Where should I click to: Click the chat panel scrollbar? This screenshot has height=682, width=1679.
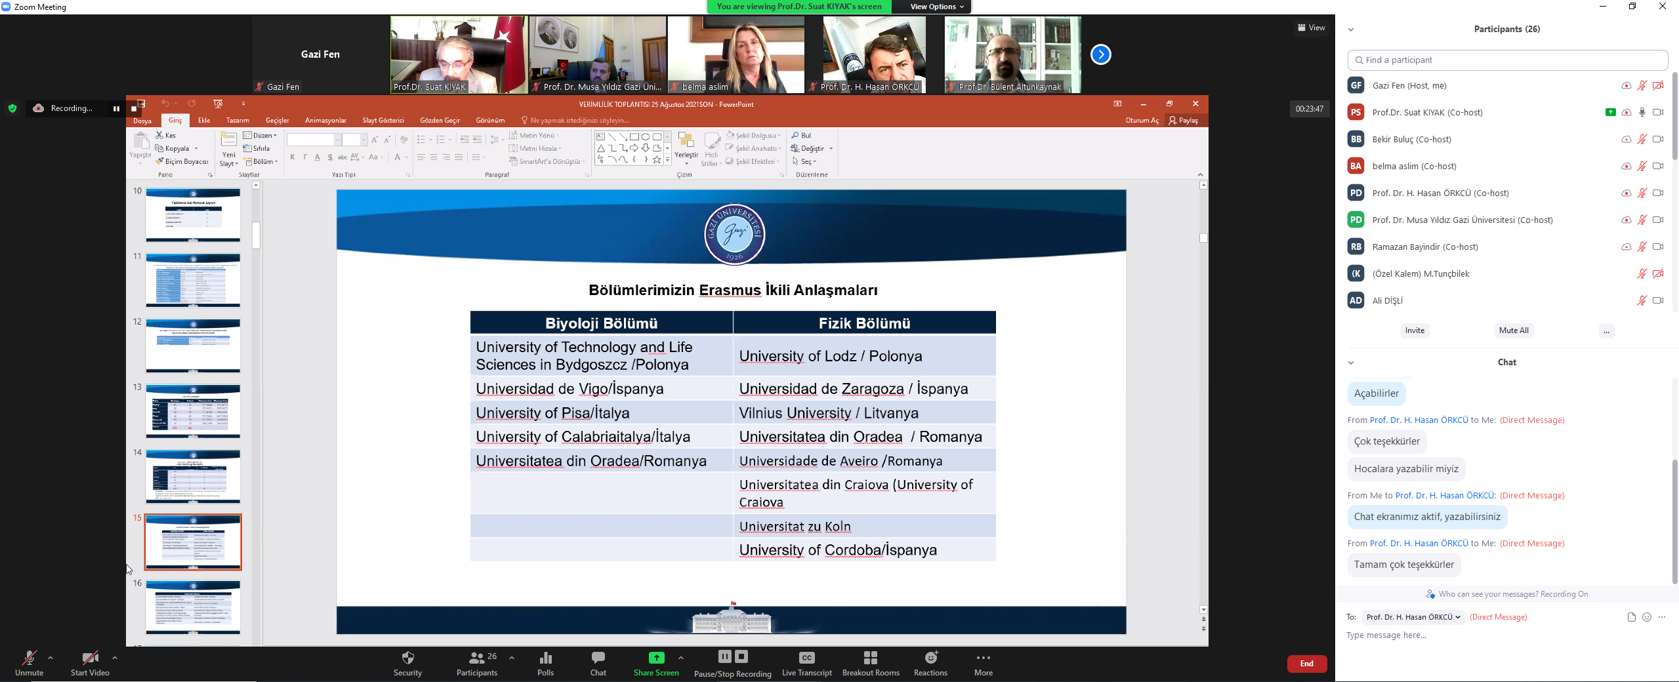1674,521
